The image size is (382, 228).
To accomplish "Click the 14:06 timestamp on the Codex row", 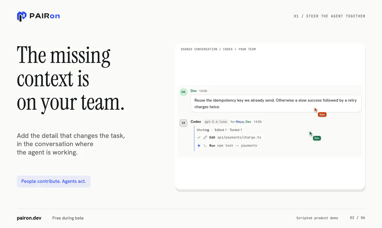I will (257, 122).
